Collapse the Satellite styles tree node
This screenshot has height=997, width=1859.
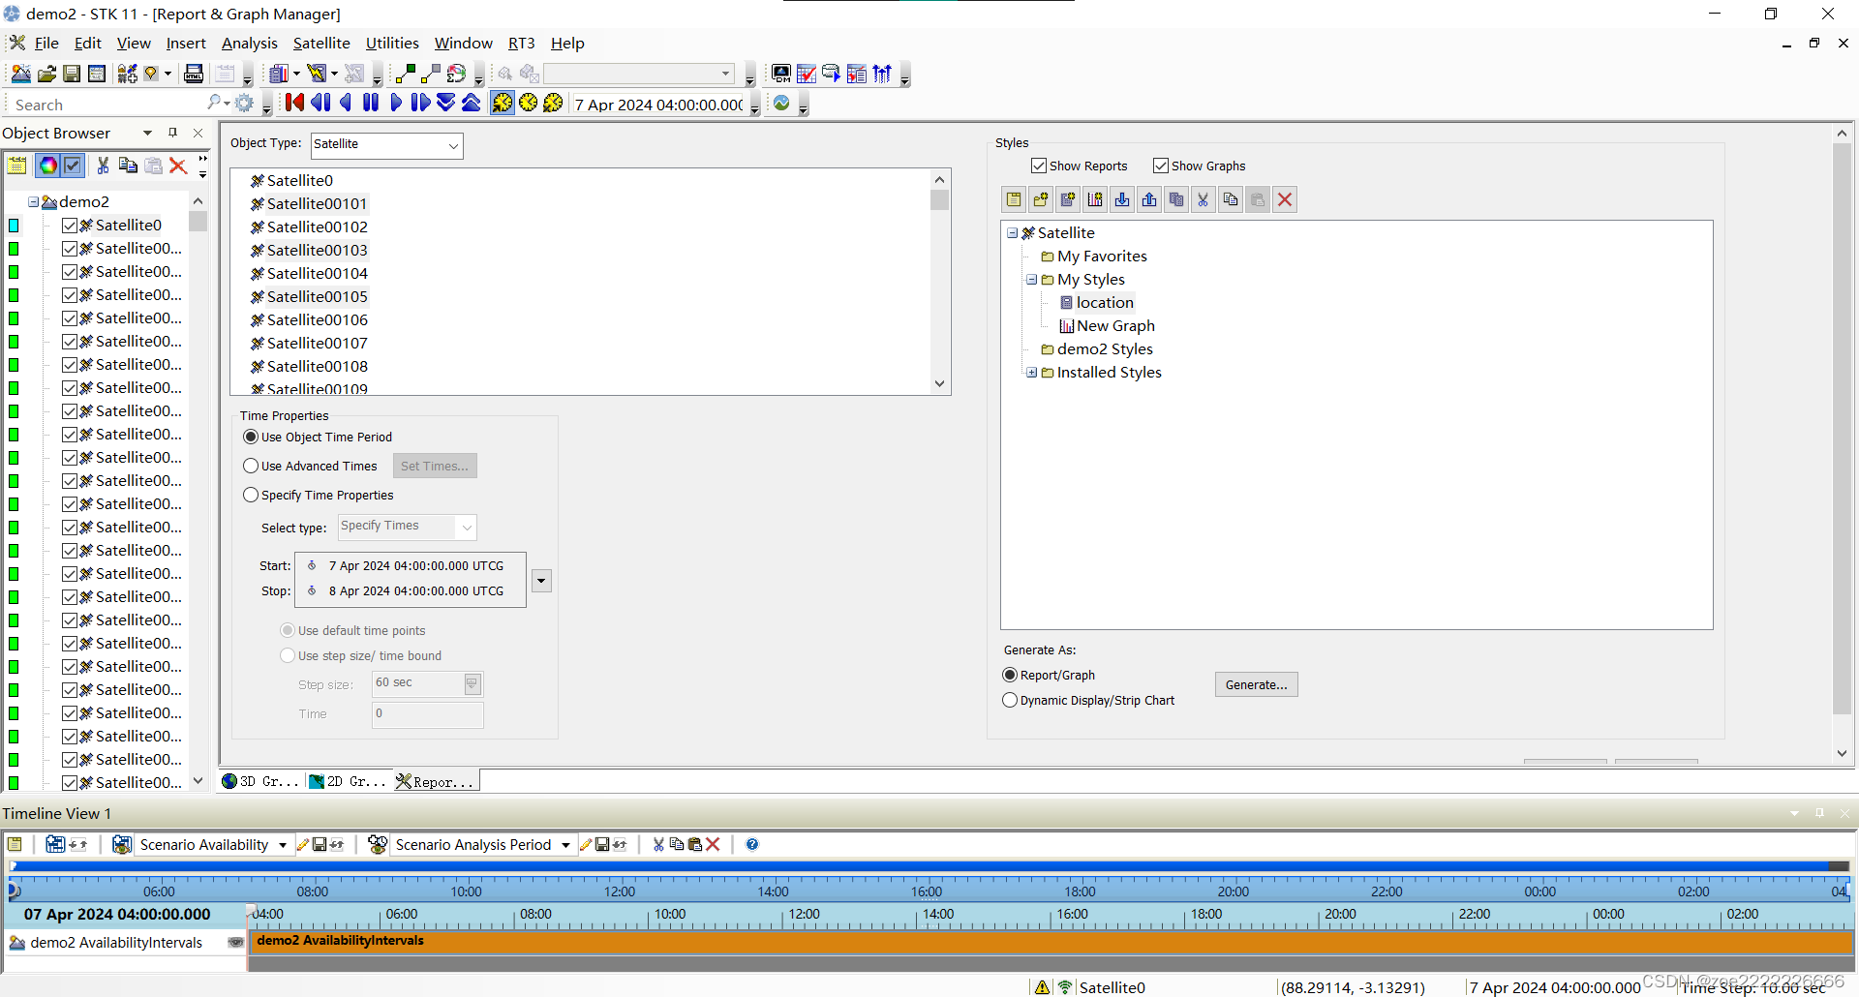(x=1012, y=232)
